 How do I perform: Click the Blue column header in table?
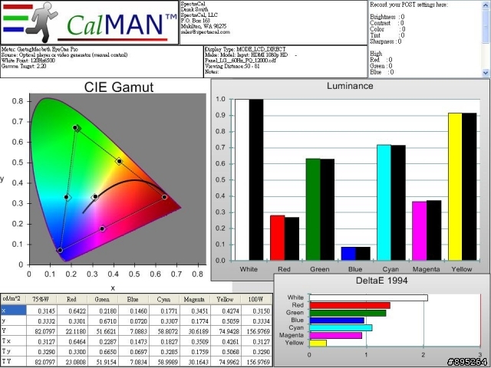(133, 299)
